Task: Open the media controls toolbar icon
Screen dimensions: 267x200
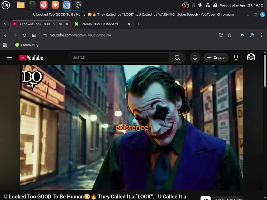Action: point(243,35)
